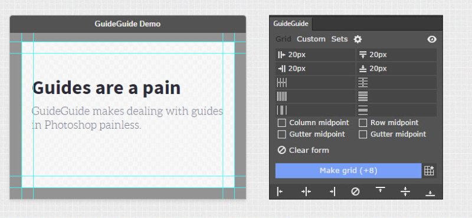The image size is (472, 218).
Task: Select the Grid tab
Action: pos(283,39)
